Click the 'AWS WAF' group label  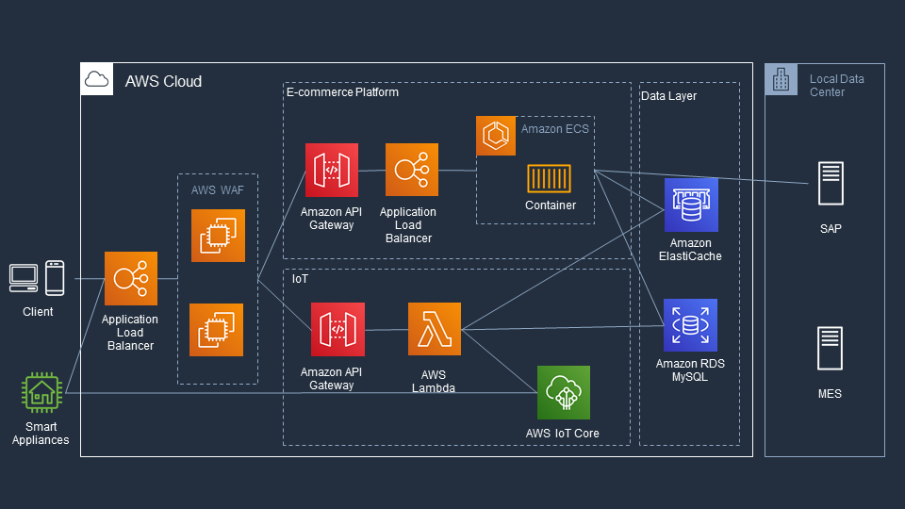(218, 189)
